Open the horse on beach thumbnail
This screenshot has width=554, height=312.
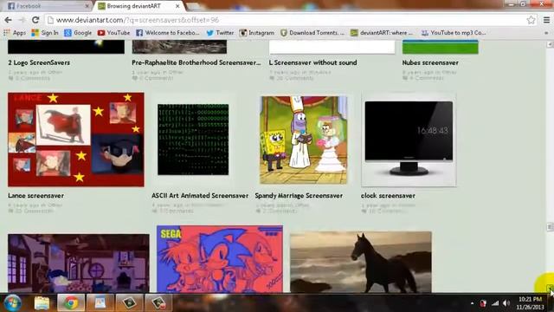[x=361, y=262]
